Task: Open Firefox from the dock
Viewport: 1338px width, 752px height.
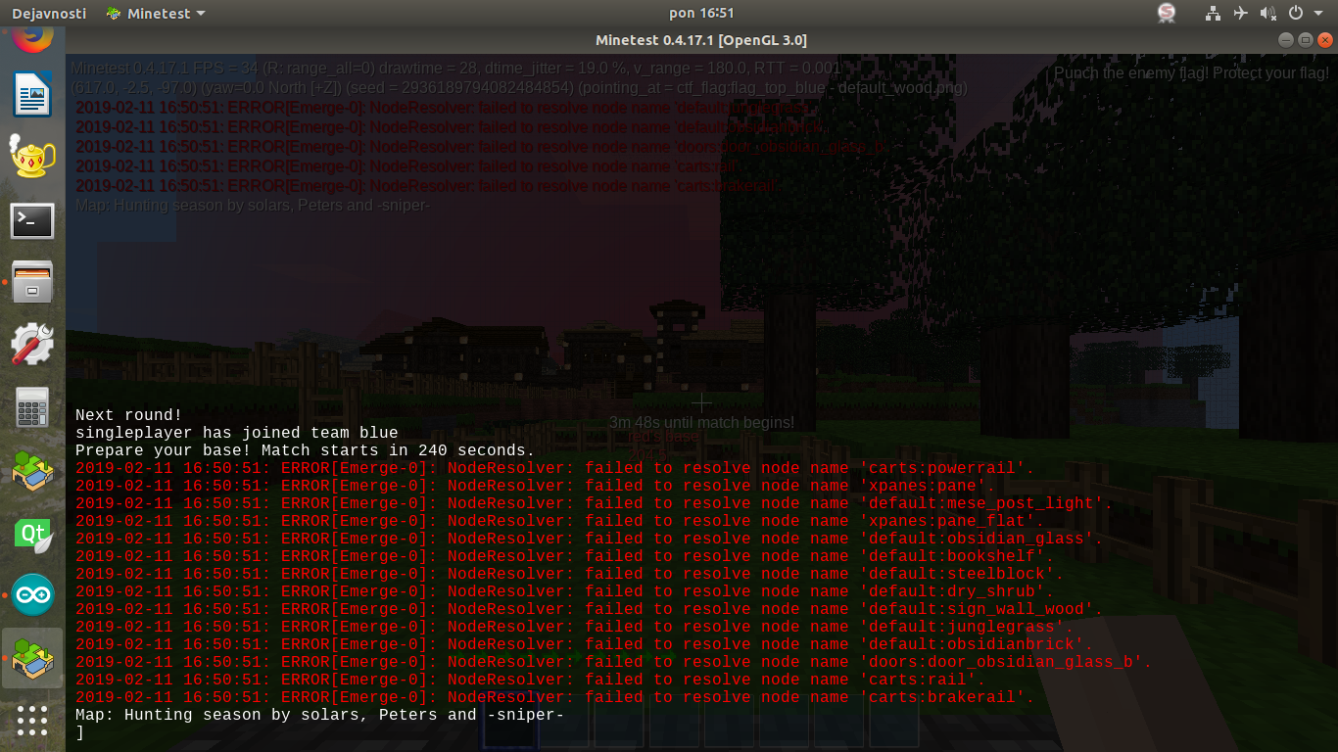Action: tap(32, 39)
